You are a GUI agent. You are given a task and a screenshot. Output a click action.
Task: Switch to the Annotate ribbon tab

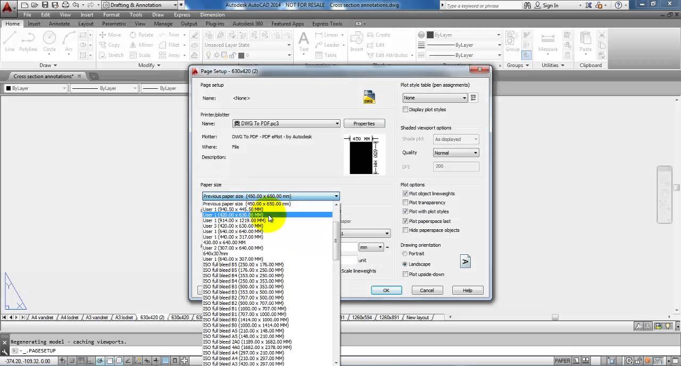(59, 24)
